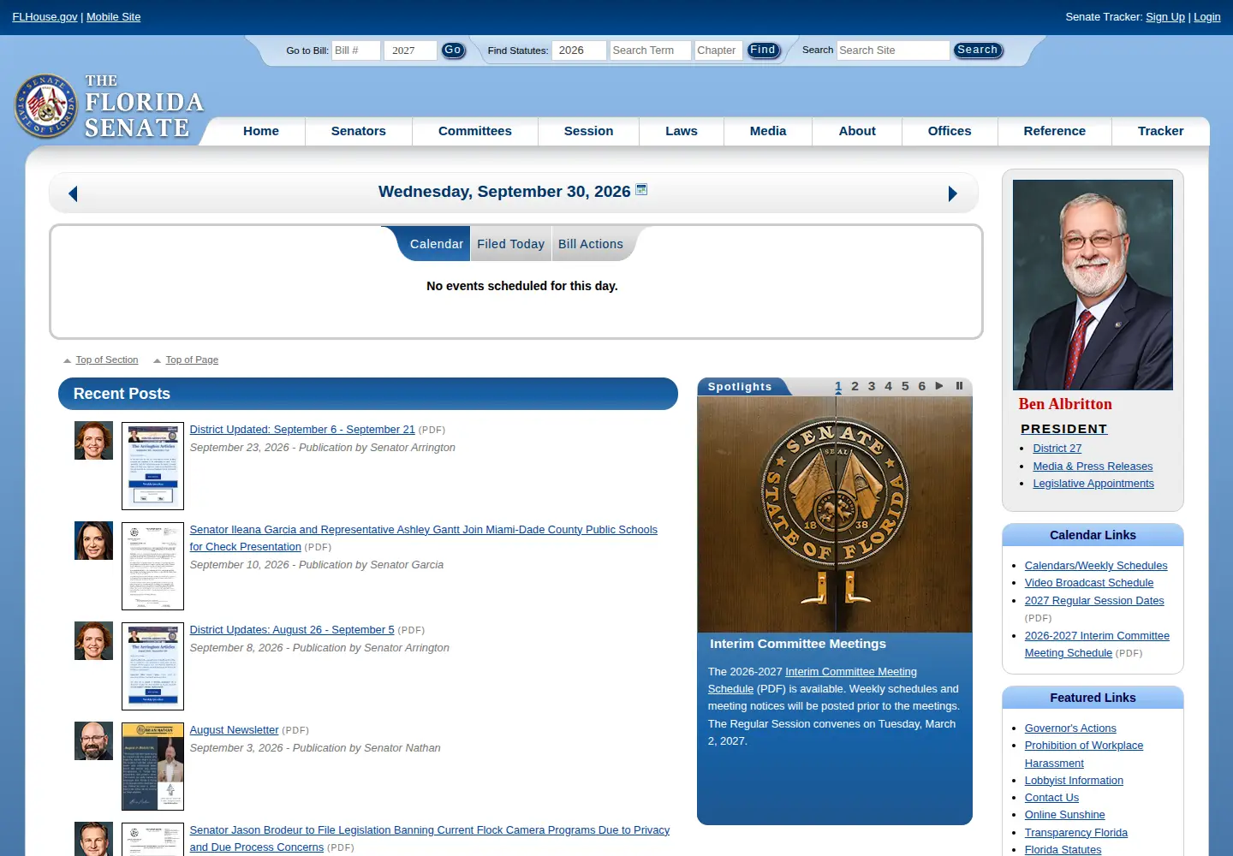Go to the previous day arrow
The height and width of the screenshot is (856, 1233).
73,193
